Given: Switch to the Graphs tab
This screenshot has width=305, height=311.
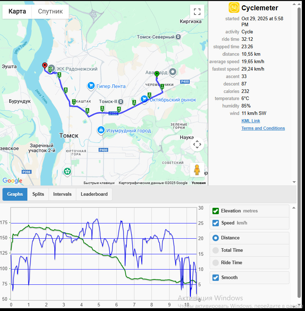Looking at the screenshot, I should tap(15, 194).
